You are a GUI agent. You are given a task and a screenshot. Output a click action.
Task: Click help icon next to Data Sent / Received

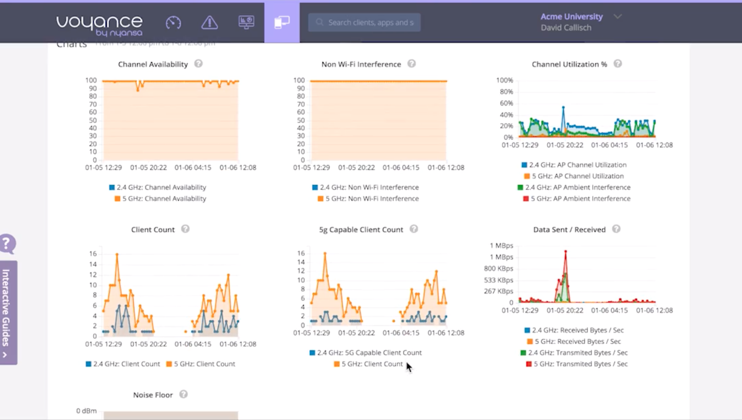(616, 229)
